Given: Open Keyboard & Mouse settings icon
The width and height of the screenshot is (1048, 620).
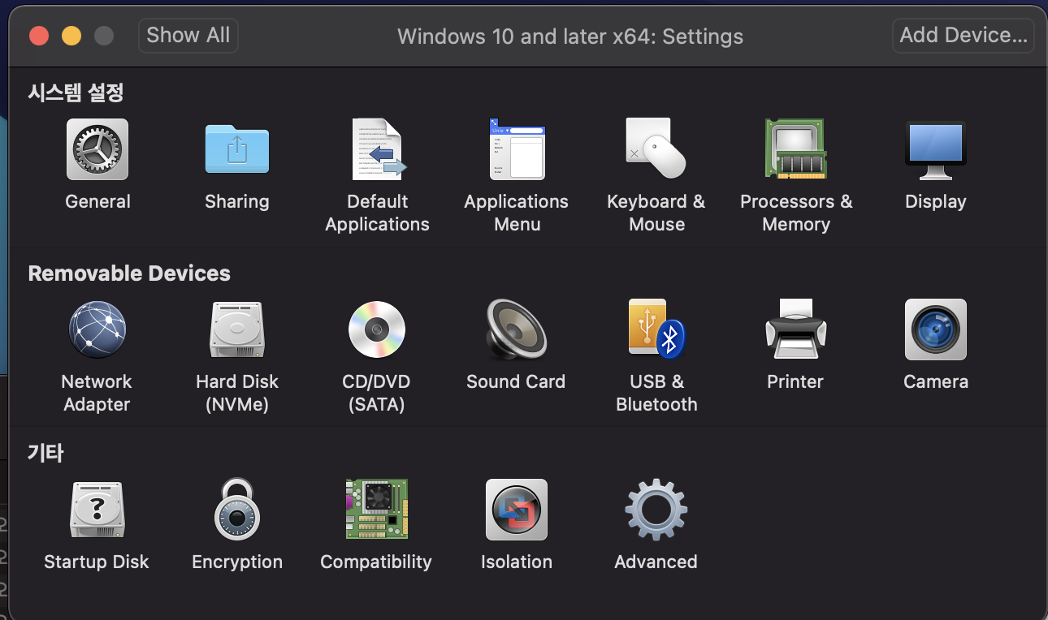Looking at the screenshot, I should 656,149.
